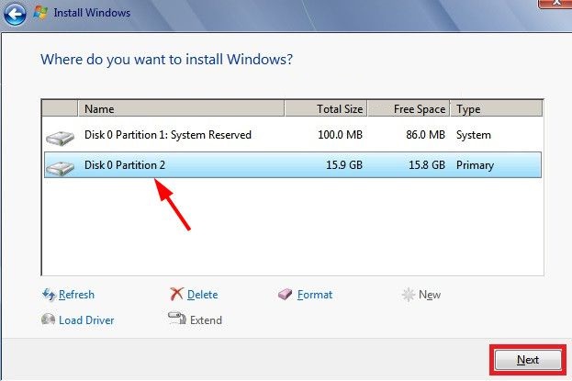Click the 100.0 MB total size cell
The width and height of the screenshot is (572, 381).
click(x=340, y=135)
